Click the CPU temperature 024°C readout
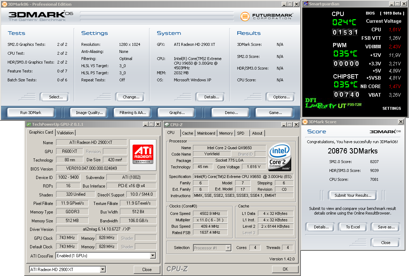 [x=344, y=22]
